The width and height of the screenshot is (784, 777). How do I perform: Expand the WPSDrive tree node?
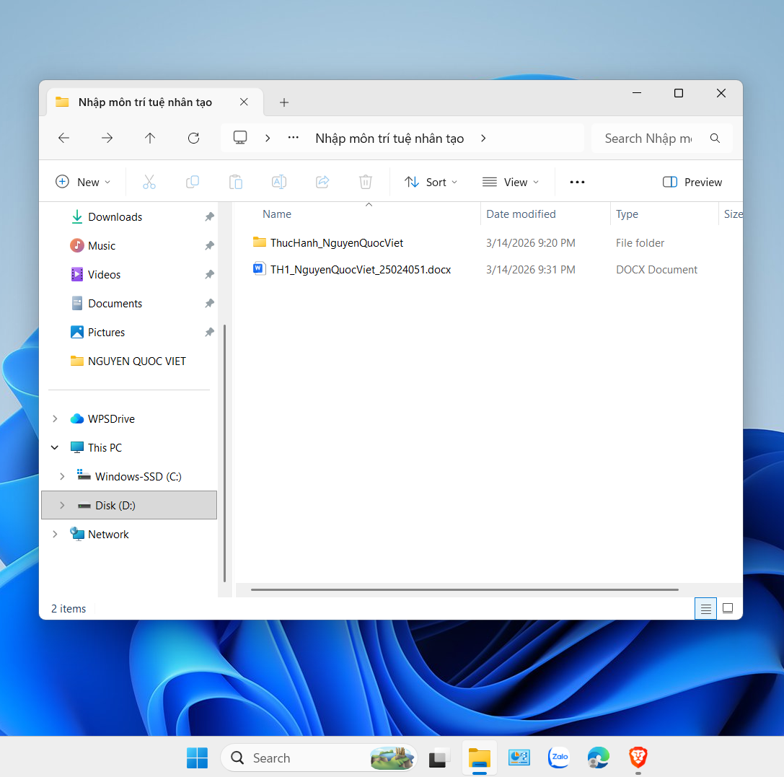coord(55,419)
